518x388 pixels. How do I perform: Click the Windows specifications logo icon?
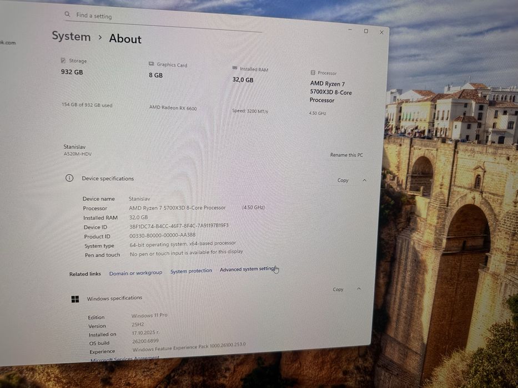[x=76, y=299]
